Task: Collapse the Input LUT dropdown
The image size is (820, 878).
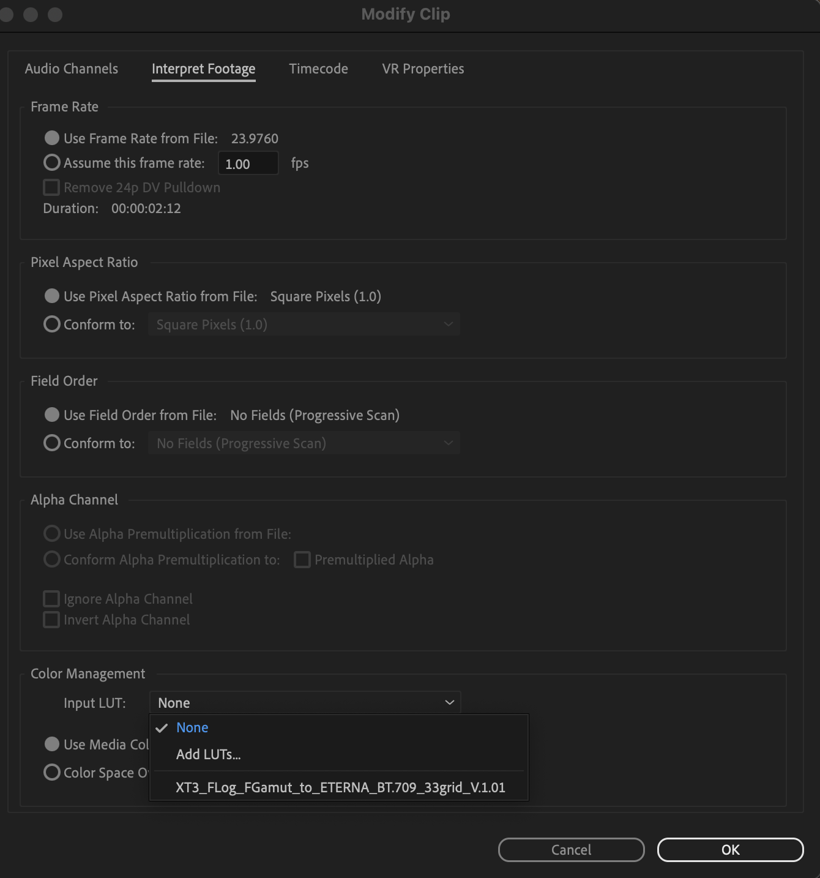Action: (x=305, y=703)
